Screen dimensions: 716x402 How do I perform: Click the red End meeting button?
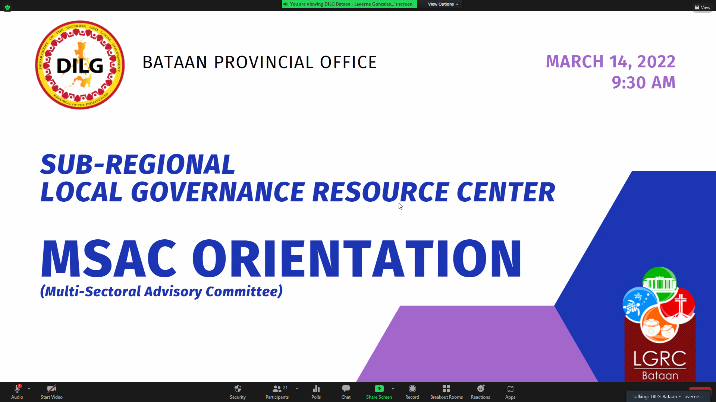tap(700, 389)
